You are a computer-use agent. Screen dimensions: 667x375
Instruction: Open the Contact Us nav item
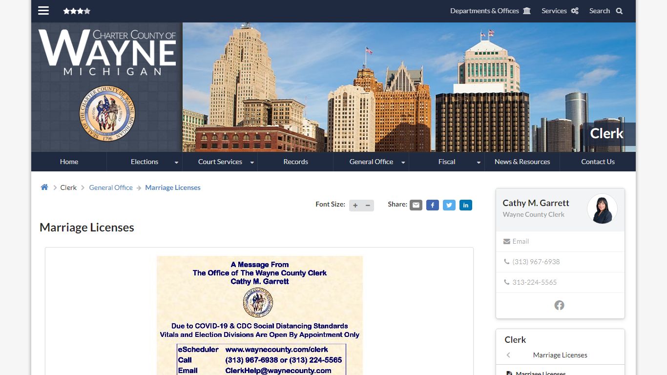[598, 162]
